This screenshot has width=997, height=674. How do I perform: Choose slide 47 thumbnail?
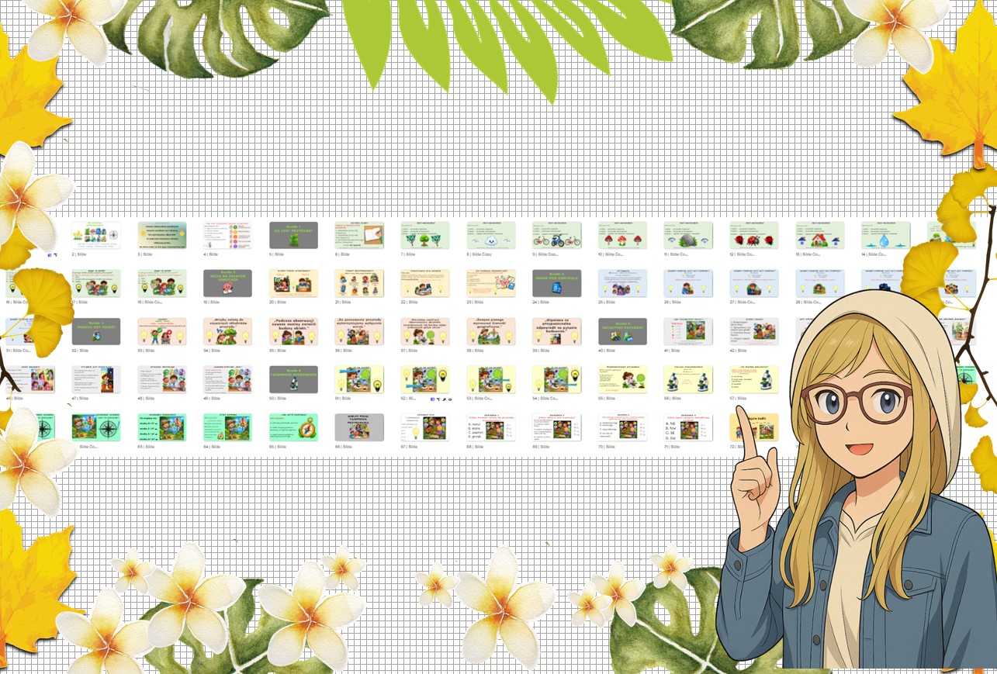(x=96, y=379)
